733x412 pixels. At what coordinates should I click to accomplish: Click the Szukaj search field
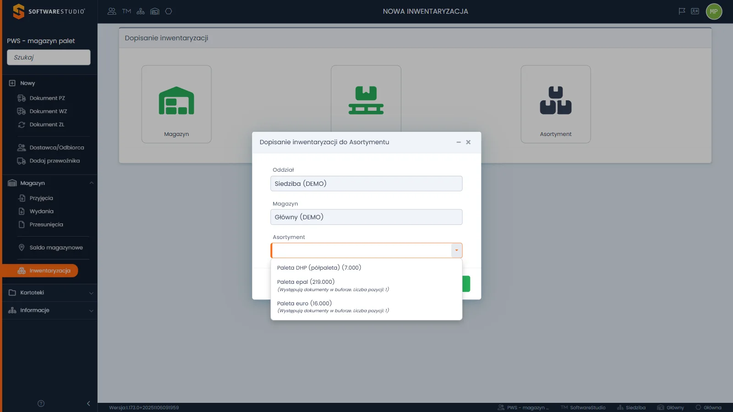[49, 57]
